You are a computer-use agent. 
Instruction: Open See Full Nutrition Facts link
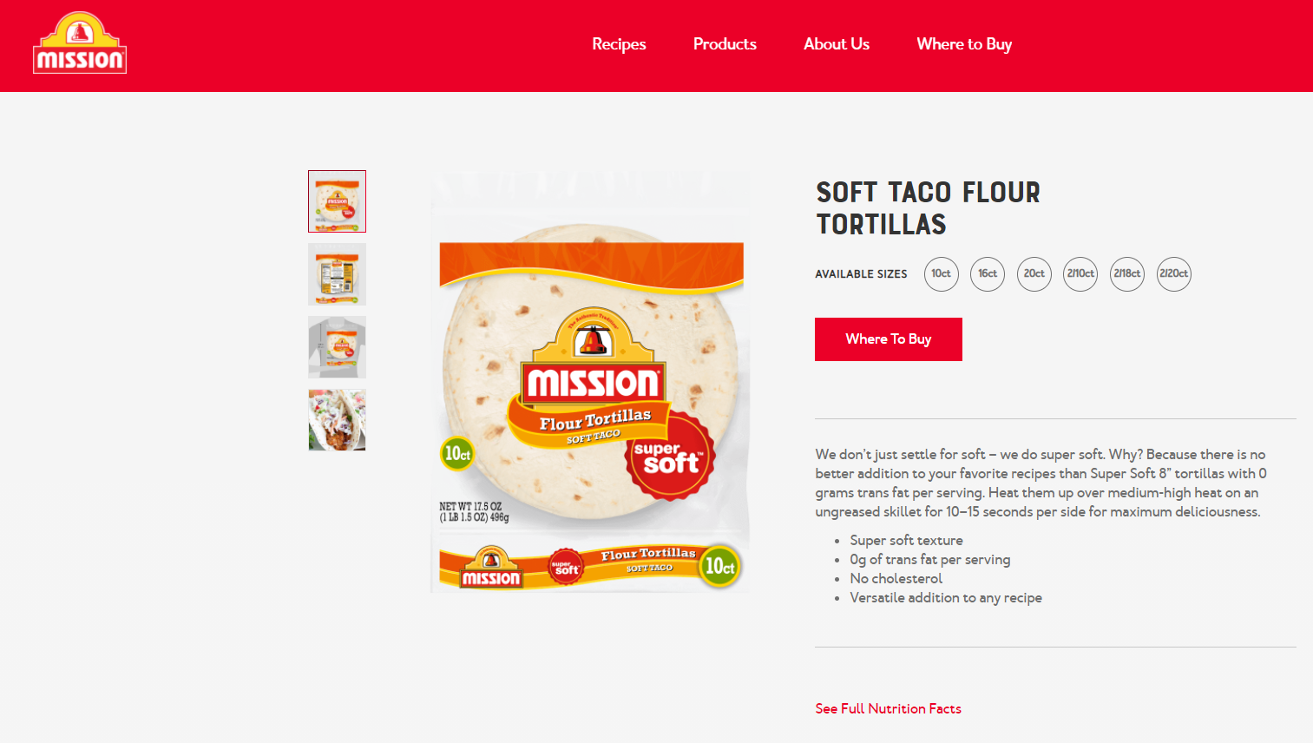pos(889,709)
